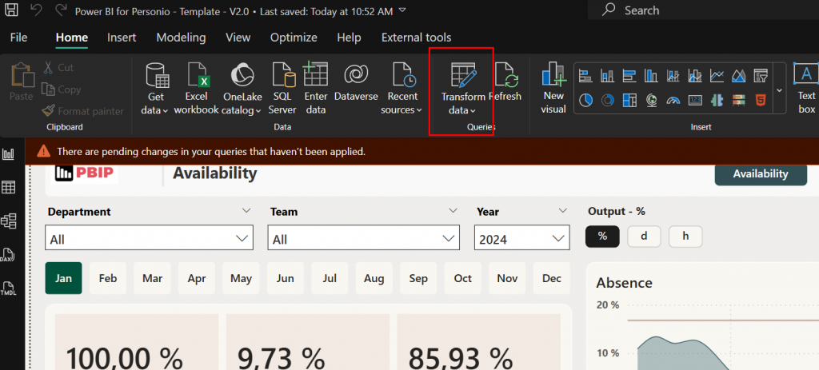819x370 pixels.
Task: Insert the HTML5 custom visual
Action: click(761, 100)
